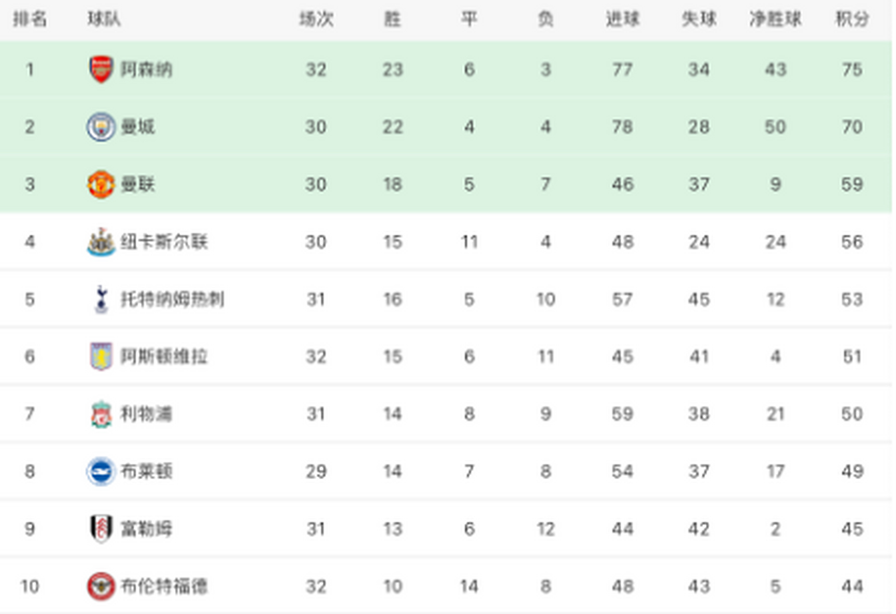The image size is (896, 614).
Task: Open the 托特纳姆热刺 team name link
Action: 172,299
